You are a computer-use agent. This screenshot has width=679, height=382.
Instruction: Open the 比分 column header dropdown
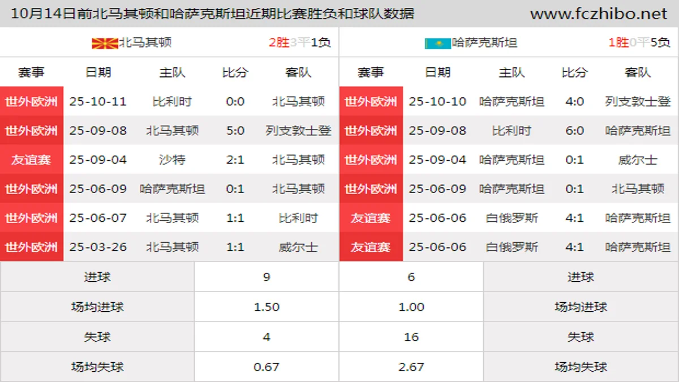(x=235, y=72)
